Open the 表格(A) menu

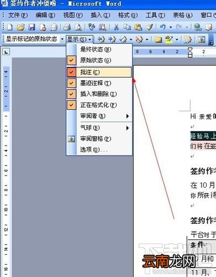183,15
